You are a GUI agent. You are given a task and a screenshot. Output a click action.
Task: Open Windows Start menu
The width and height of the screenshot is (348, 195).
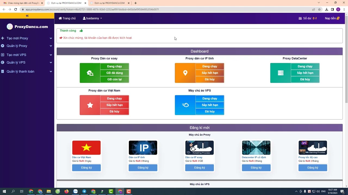[4, 191]
